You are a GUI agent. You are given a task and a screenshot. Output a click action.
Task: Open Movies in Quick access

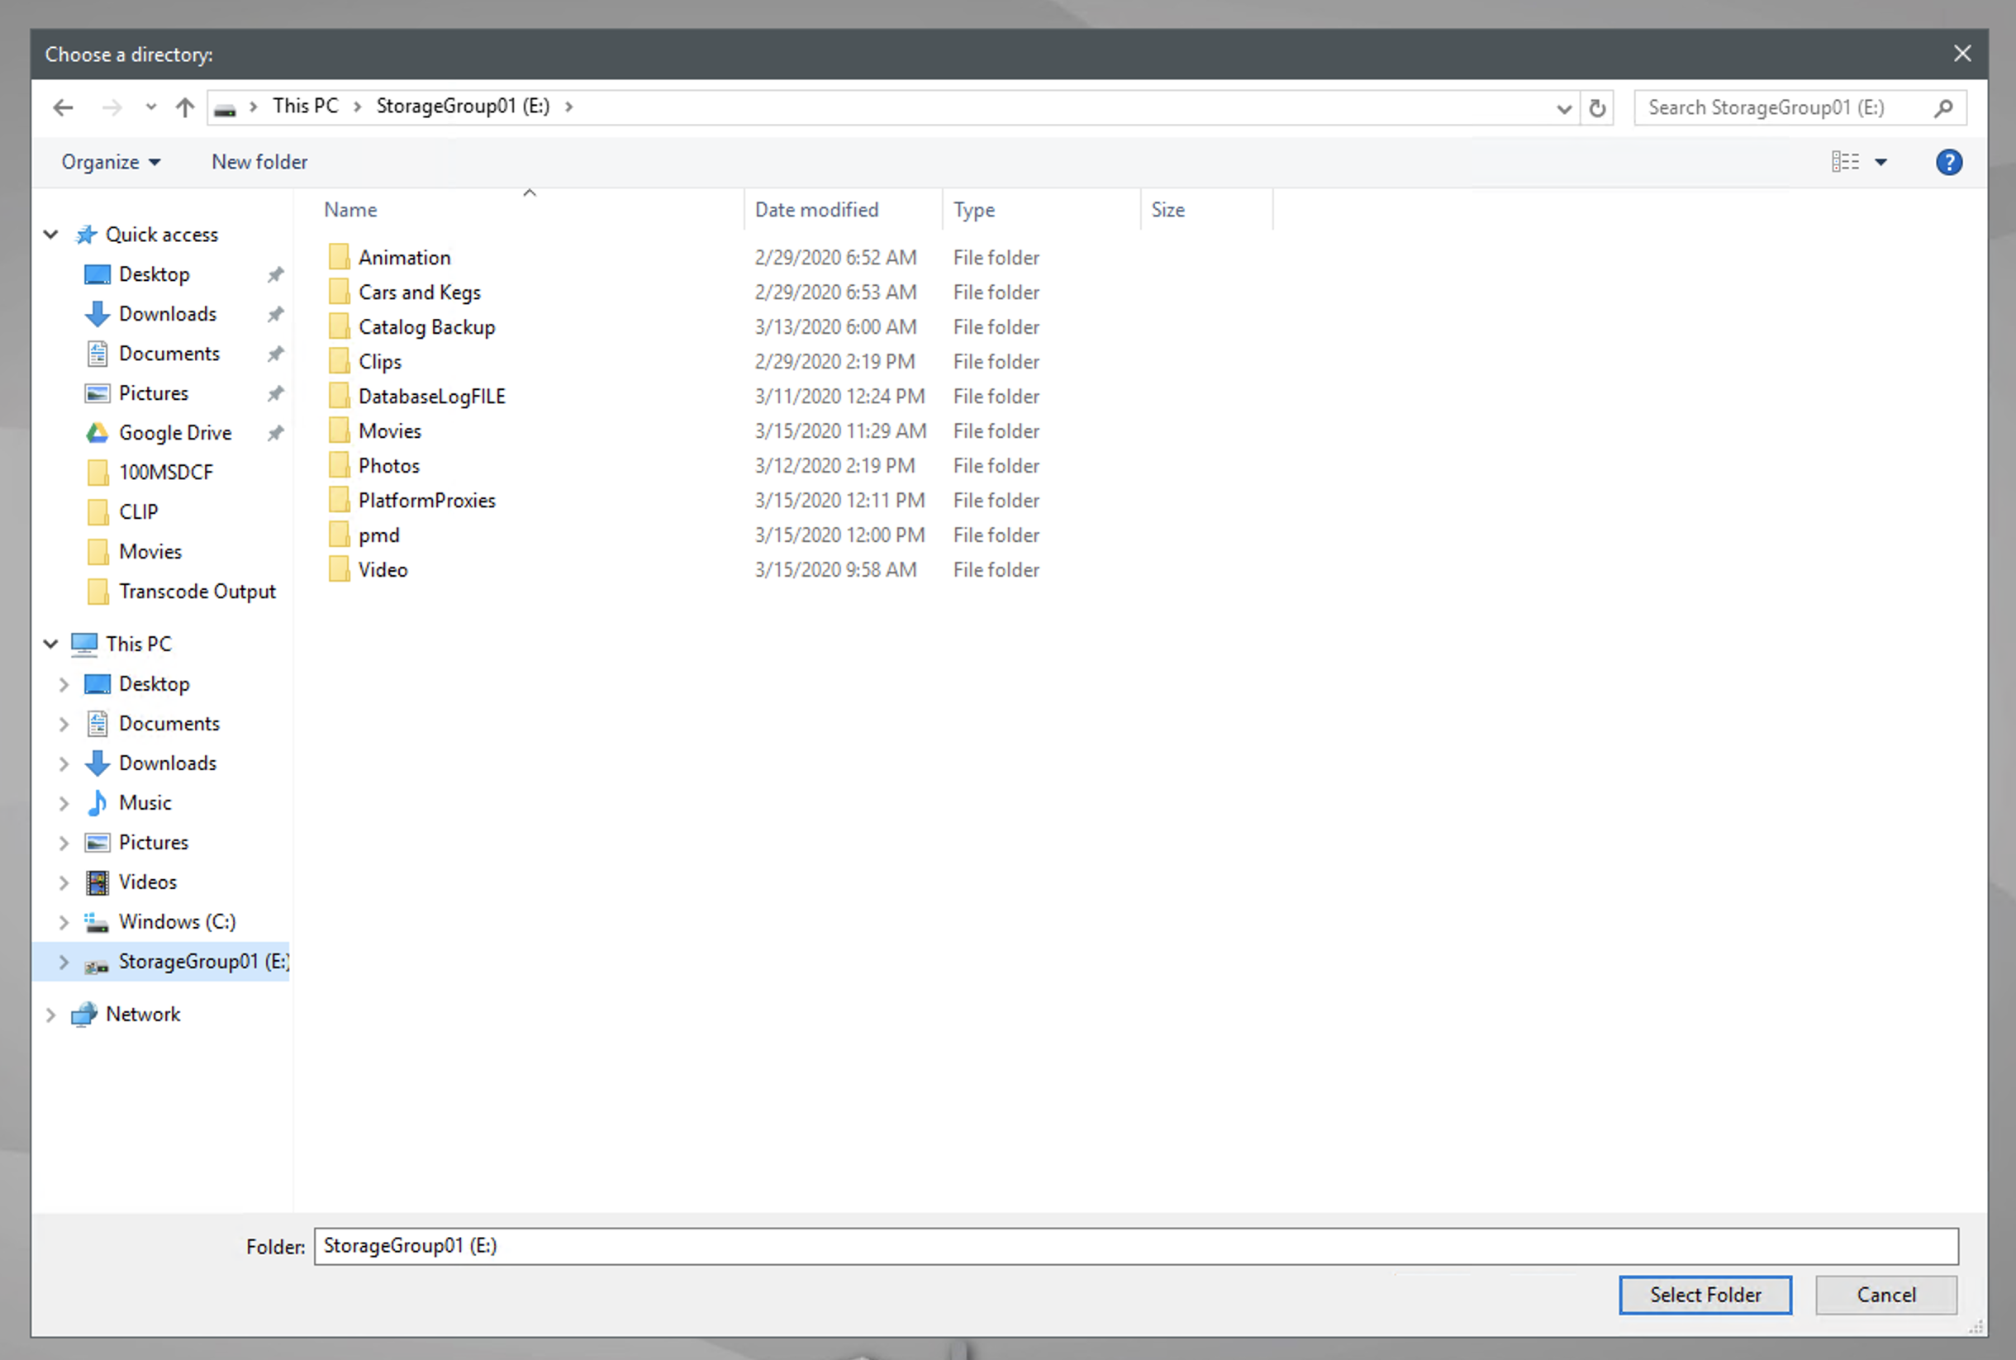click(150, 553)
